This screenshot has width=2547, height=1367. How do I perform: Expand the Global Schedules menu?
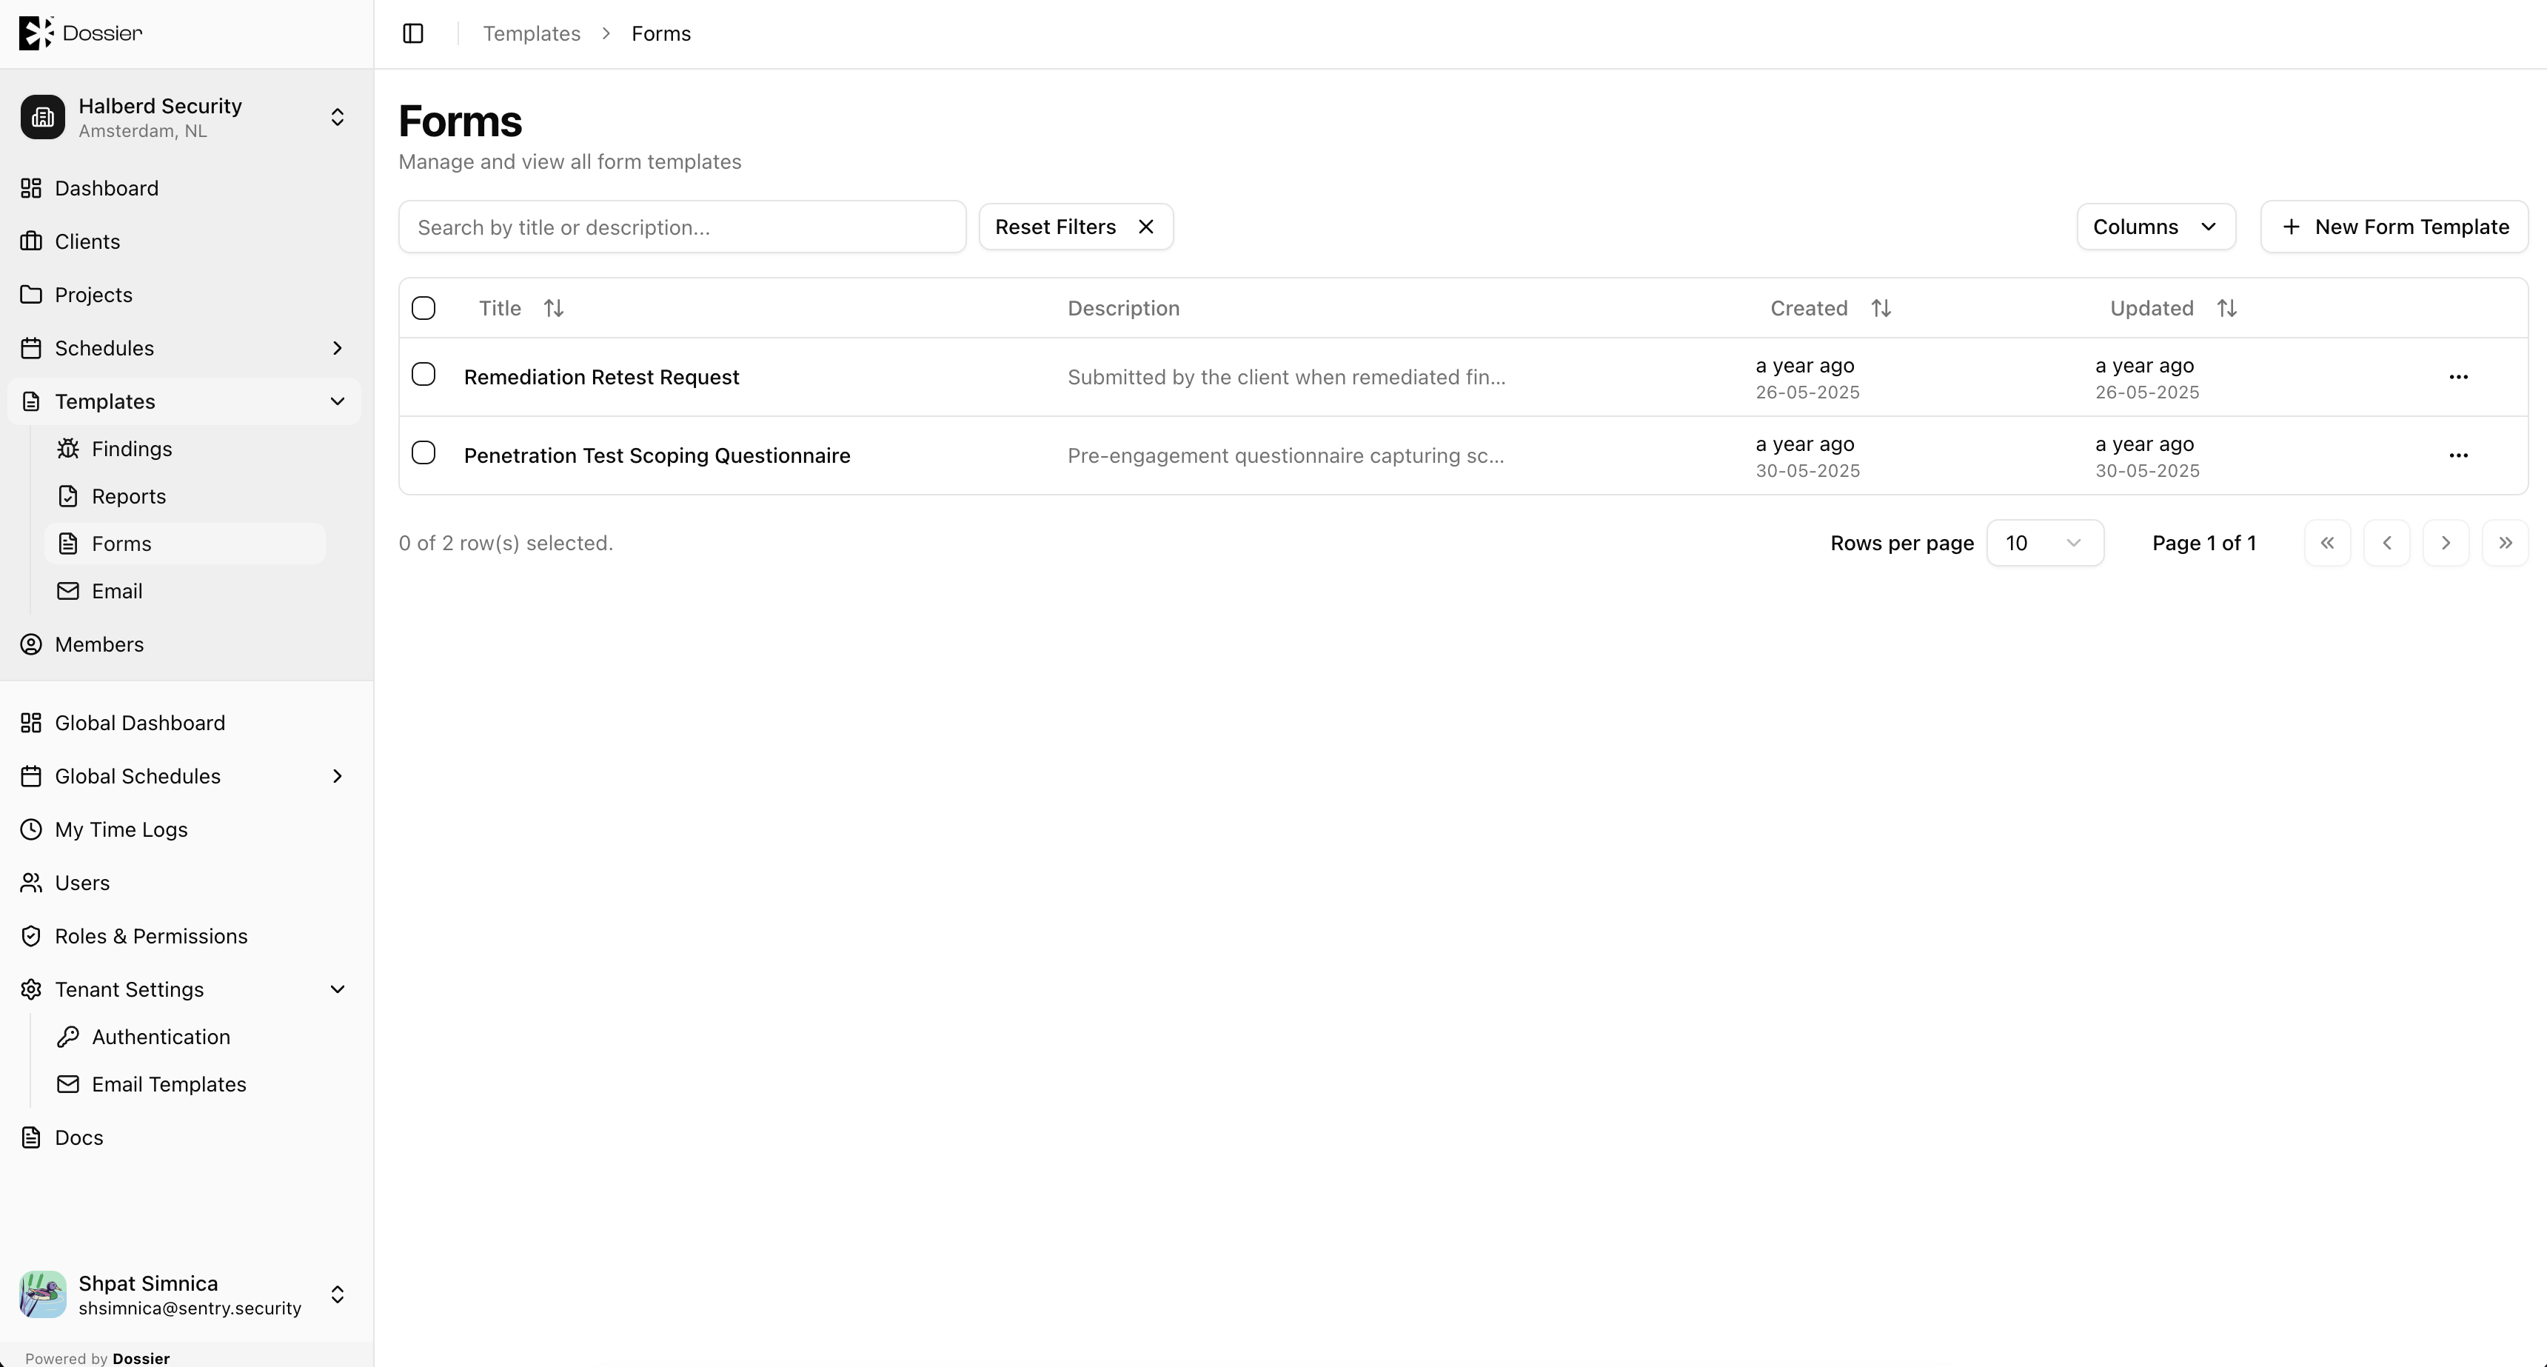click(x=184, y=775)
